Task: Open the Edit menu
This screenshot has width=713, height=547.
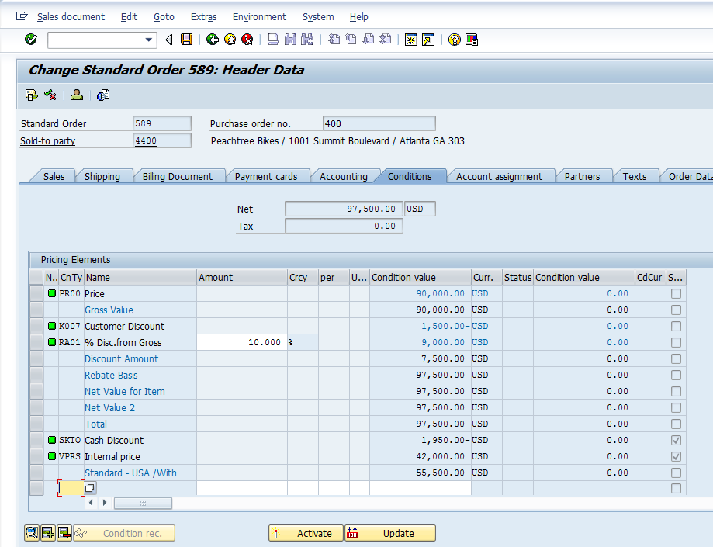Action: pos(129,17)
